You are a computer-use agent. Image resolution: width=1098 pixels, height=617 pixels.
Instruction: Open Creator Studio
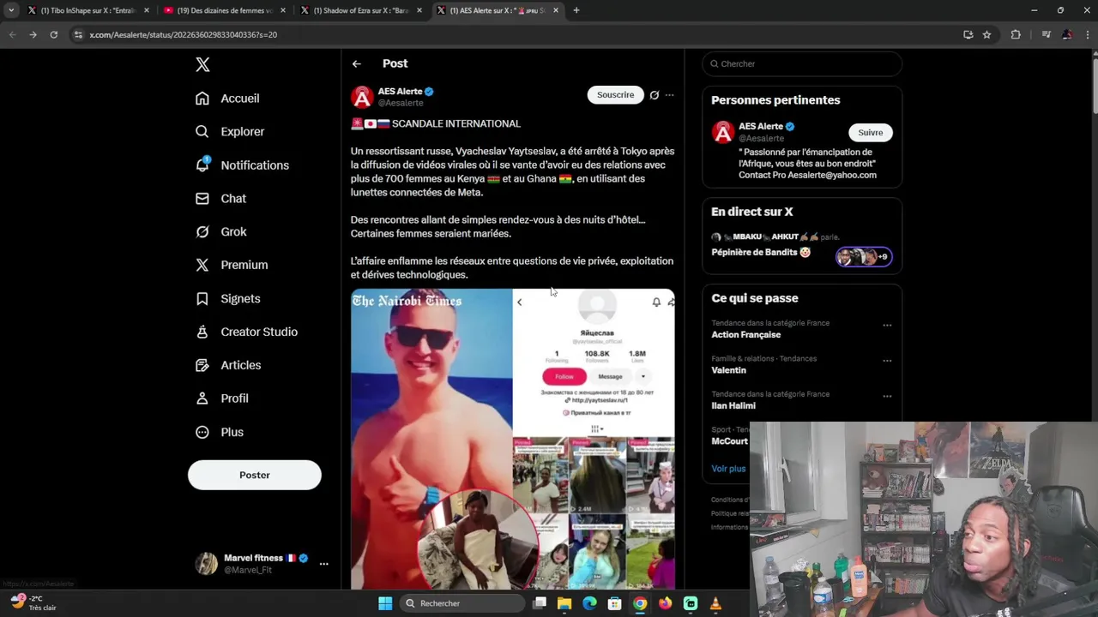coord(246,332)
